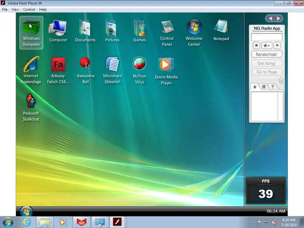This screenshot has width=304, height=228.
Task: Click the NG Radio text field
Action: click(267, 37)
